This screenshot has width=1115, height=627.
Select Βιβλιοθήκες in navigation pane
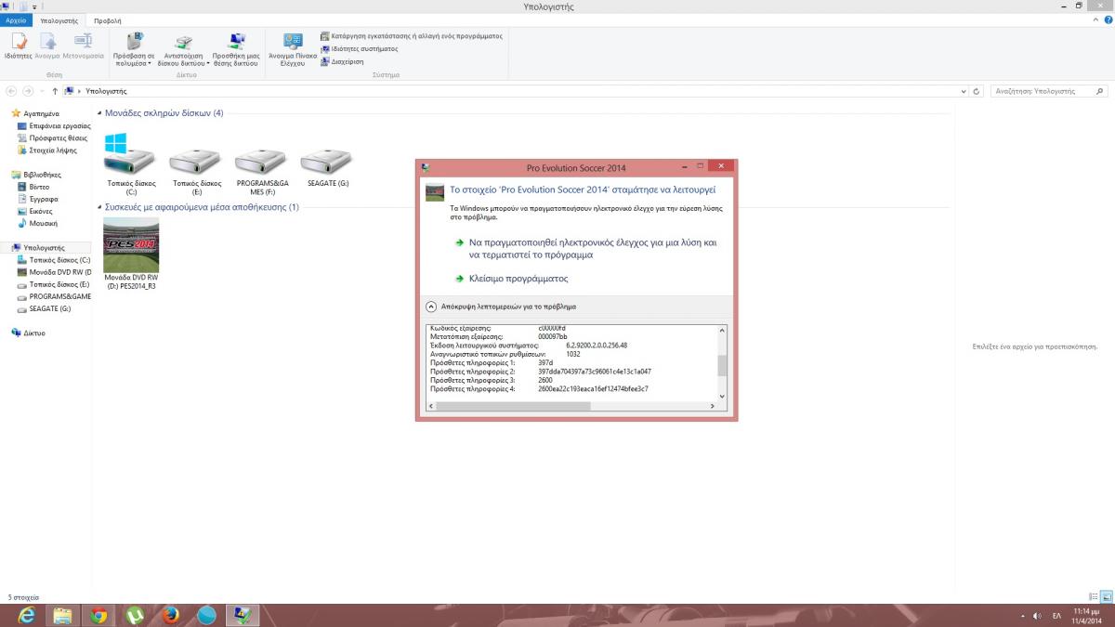(36, 175)
